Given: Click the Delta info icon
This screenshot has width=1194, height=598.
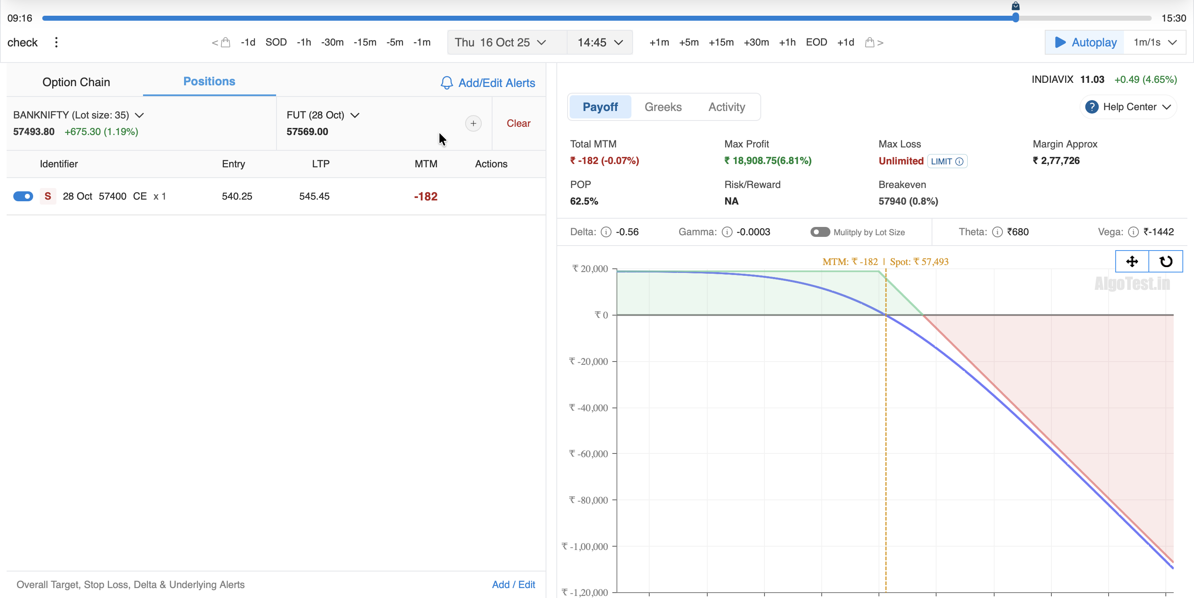Looking at the screenshot, I should click(x=605, y=232).
